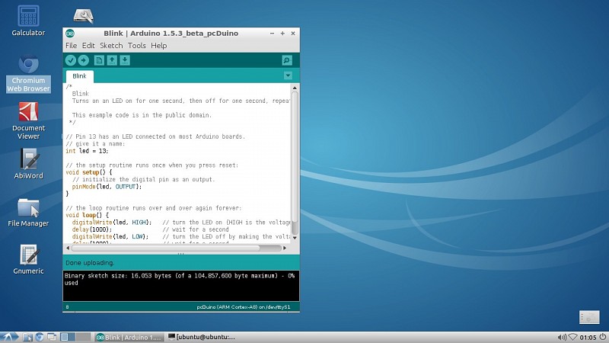This screenshot has height=343, width=609.
Task: Select the Blink | Arduino taskbar button
Action: coord(129,337)
